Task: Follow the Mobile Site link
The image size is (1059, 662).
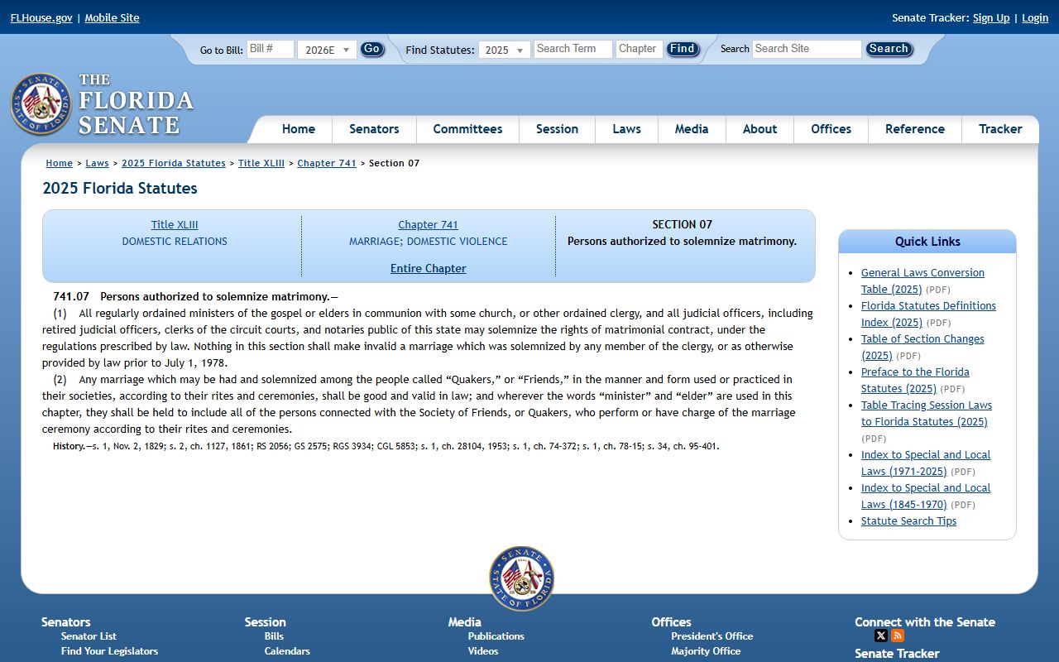Action: point(112,17)
